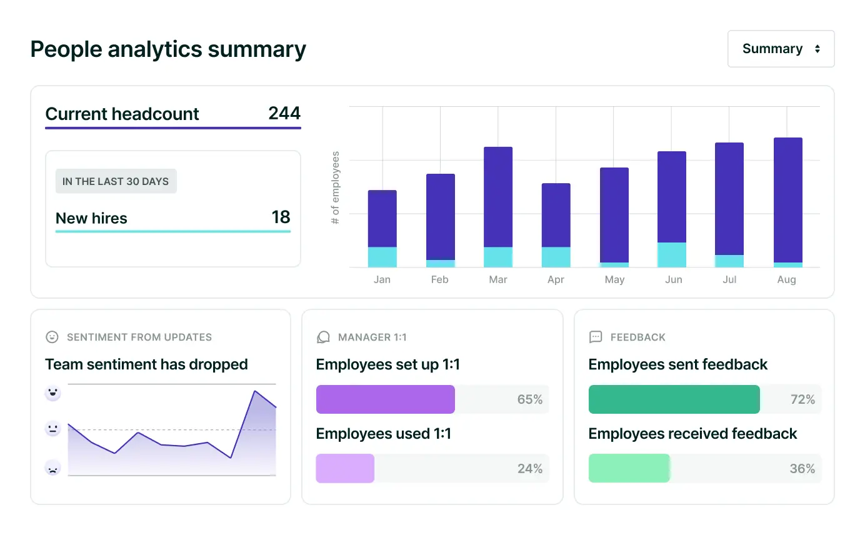Select the New hires metric row
This screenshot has width=865, height=535.
(172, 218)
